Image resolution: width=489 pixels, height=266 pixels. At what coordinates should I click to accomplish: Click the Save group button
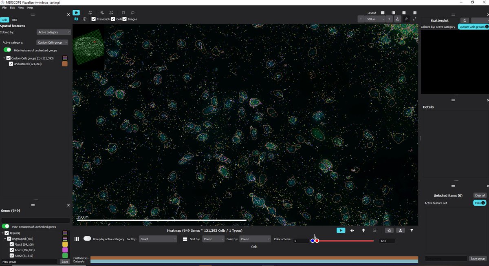478,259
